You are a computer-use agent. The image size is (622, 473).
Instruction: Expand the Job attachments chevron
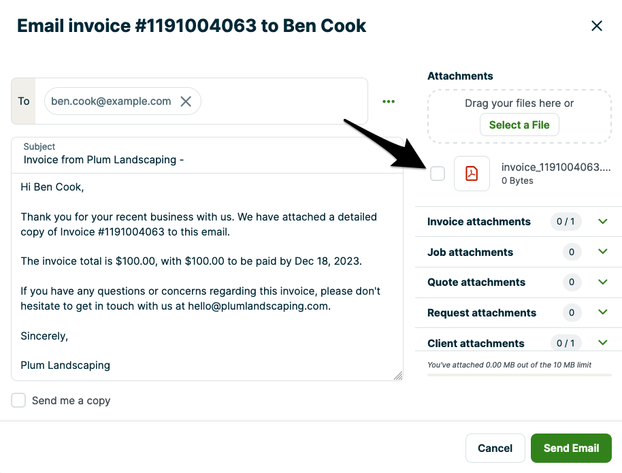602,252
